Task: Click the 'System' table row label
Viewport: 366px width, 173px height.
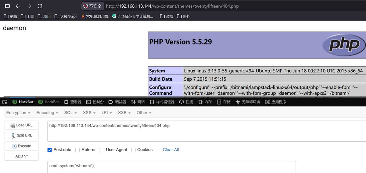Action: pos(157,71)
